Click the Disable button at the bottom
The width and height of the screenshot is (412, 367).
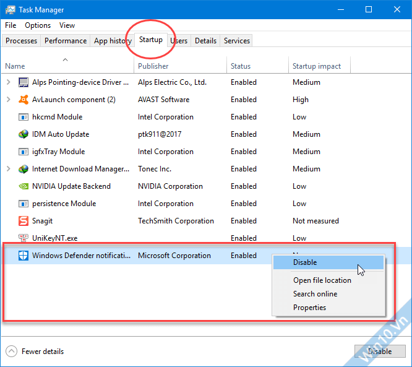(x=380, y=352)
